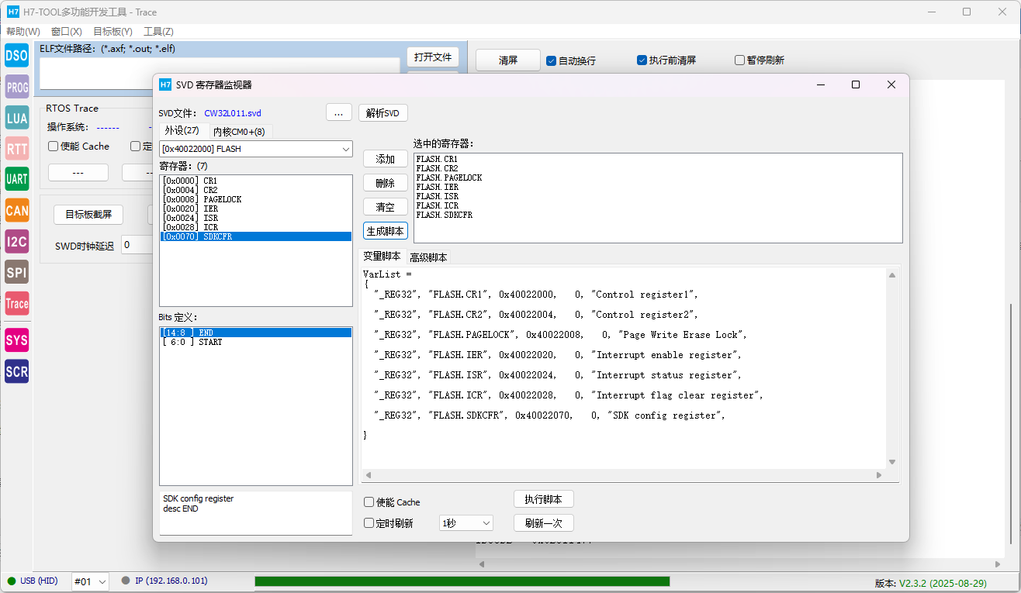Switch to the 变量脚本 tab
The height and width of the screenshot is (593, 1021).
(382, 257)
